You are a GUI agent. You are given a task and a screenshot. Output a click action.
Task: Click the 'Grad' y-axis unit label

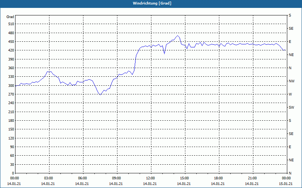10,17
